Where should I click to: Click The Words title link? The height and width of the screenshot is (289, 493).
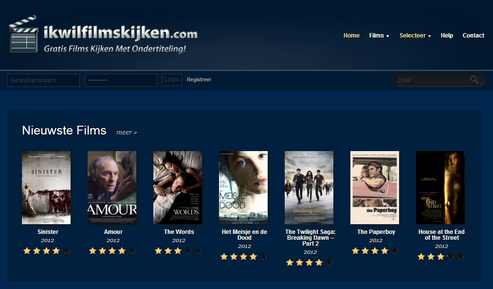click(179, 232)
